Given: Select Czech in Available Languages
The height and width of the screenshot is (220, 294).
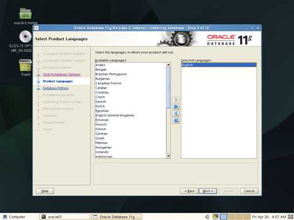Looking at the screenshot, I should click(x=131, y=97).
